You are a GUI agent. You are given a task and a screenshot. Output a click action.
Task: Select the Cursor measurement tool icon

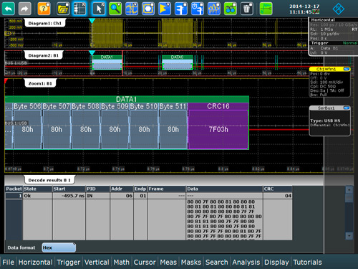[x=132, y=9]
